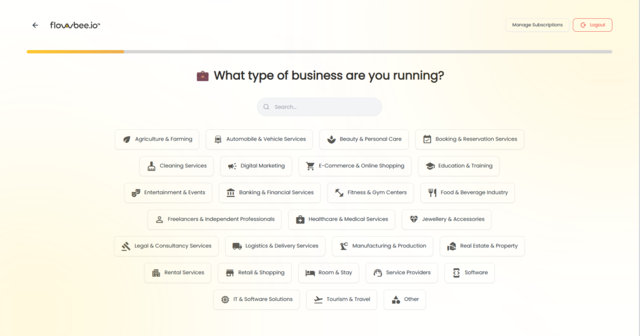Click the bed icon for Room & Stay

(x=311, y=273)
